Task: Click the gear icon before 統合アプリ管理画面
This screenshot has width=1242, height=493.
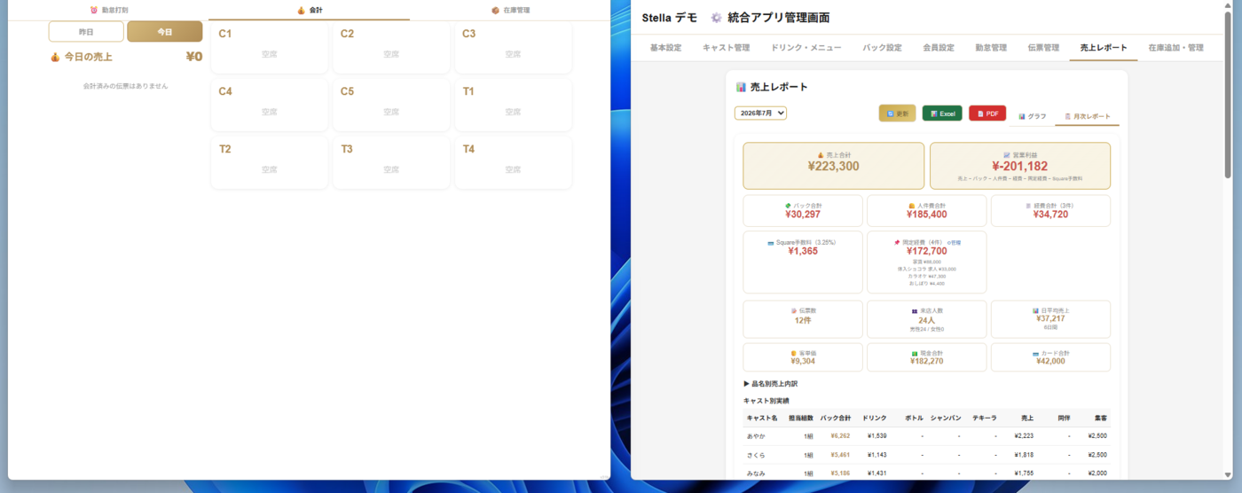Action: coord(716,18)
